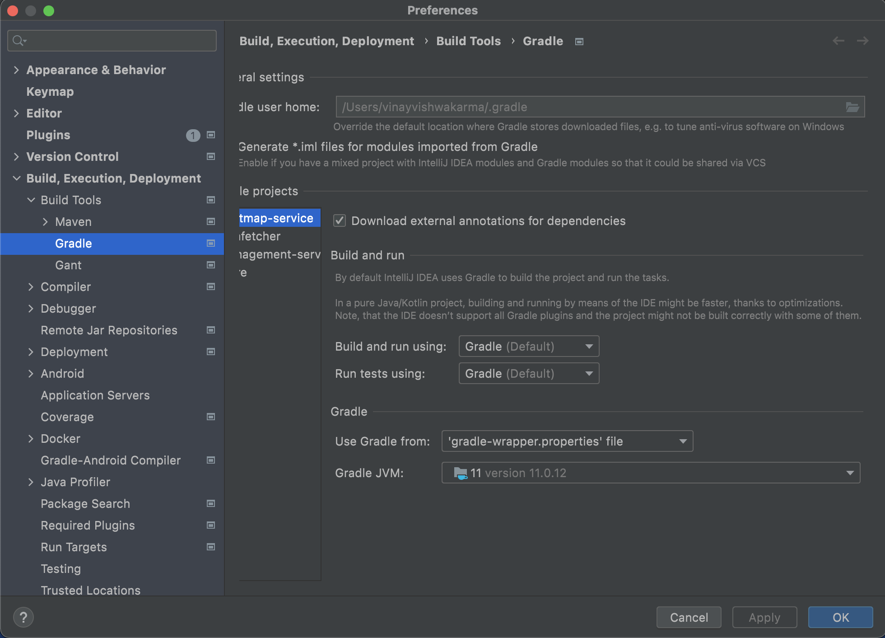The width and height of the screenshot is (885, 638).
Task: Click project-level icon beside Maven
Action: 211,221
